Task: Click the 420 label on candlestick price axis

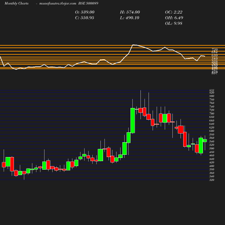Action: tap(211, 162)
